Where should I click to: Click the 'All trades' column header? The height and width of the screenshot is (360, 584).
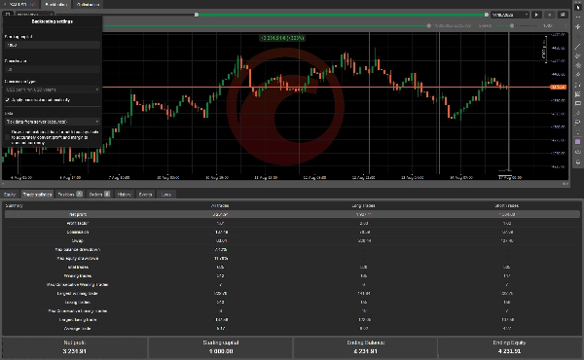point(220,205)
